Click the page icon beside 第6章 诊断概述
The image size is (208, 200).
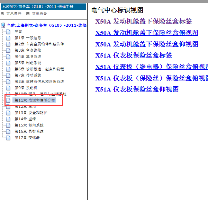pos(8,69)
